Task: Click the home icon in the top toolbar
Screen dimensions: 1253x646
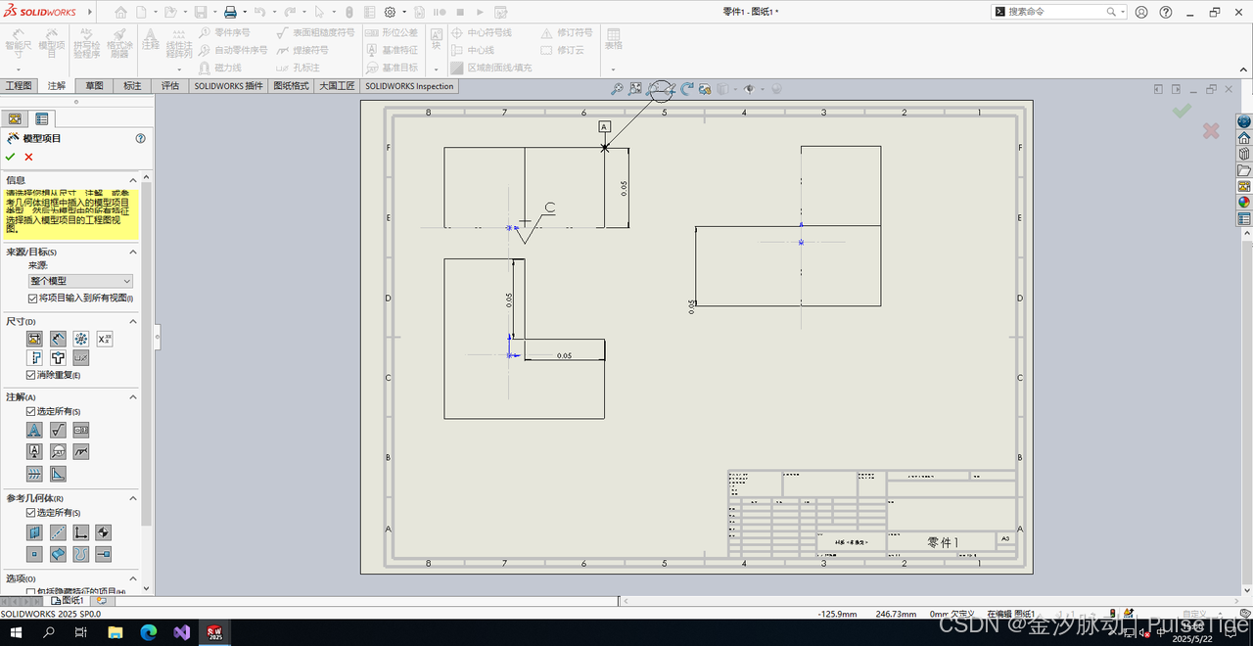Action: tap(121, 12)
